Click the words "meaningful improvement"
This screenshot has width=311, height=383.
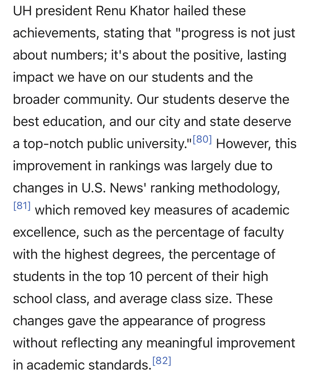point(221,343)
